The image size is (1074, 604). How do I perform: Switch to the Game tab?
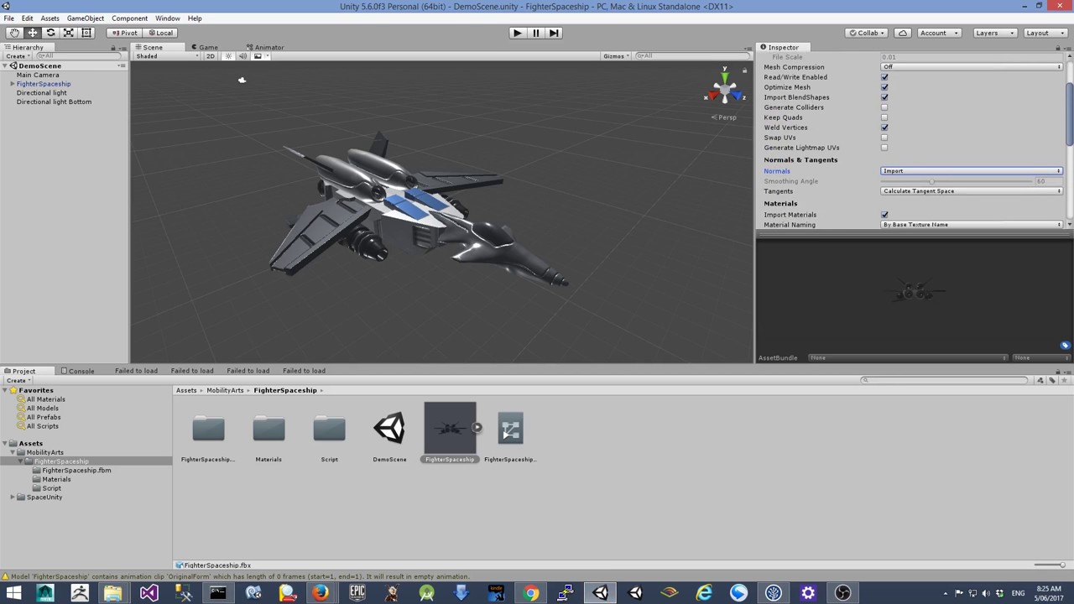pyautogui.click(x=205, y=47)
